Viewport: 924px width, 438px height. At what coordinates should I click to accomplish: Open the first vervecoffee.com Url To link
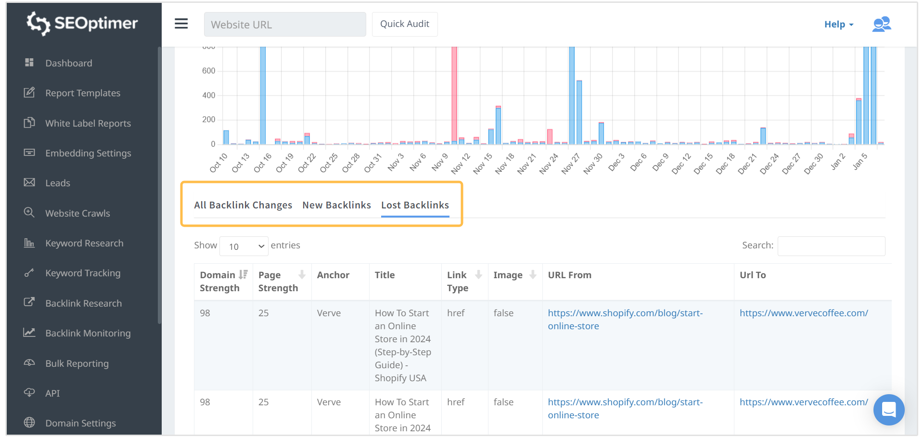[x=803, y=313]
